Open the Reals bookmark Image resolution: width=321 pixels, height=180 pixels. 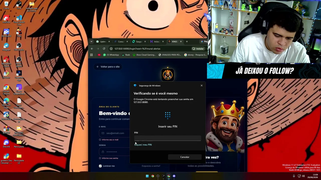pos(126,55)
